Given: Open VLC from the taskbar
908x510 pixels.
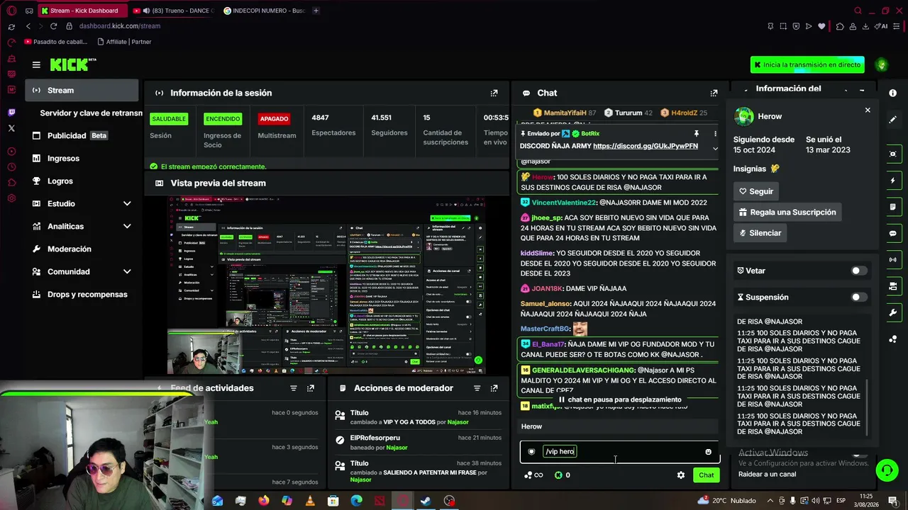Looking at the screenshot, I should [310, 501].
